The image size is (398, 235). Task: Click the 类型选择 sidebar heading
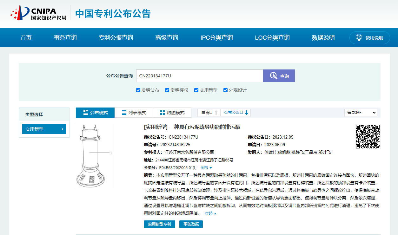tap(34, 114)
